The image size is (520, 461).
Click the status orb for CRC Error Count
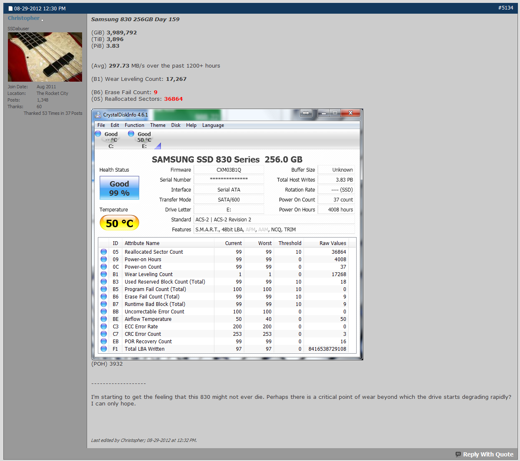point(104,334)
